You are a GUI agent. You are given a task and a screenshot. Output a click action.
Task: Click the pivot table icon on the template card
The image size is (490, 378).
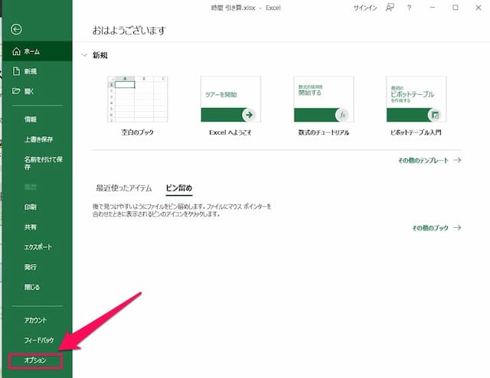[435, 115]
